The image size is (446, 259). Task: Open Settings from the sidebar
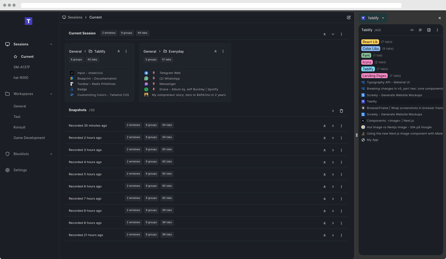pyautogui.click(x=20, y=170)
